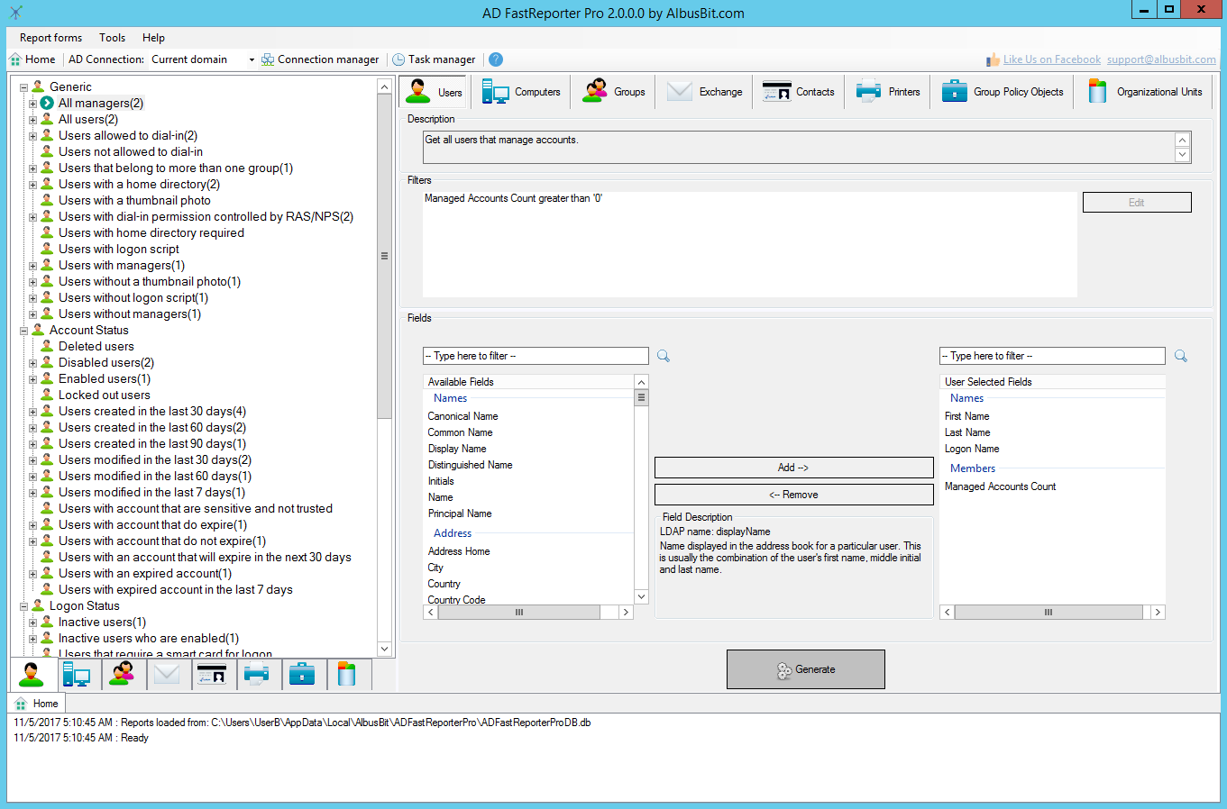This screenshot has height=809, width=1227.
Task: Expand the Disabled users(2) node
Action: point(33,363)
